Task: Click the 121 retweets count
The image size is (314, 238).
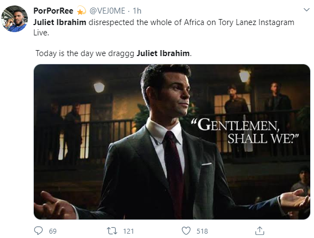Action: point(128,231)
